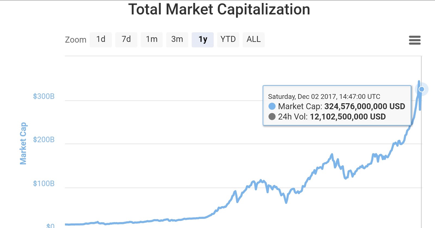Select the active 1y zoom button

tap(203, 40)
